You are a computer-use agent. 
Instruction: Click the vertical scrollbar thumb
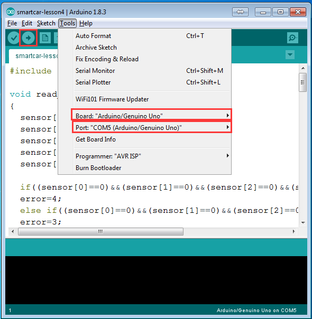tap(303, 82)
